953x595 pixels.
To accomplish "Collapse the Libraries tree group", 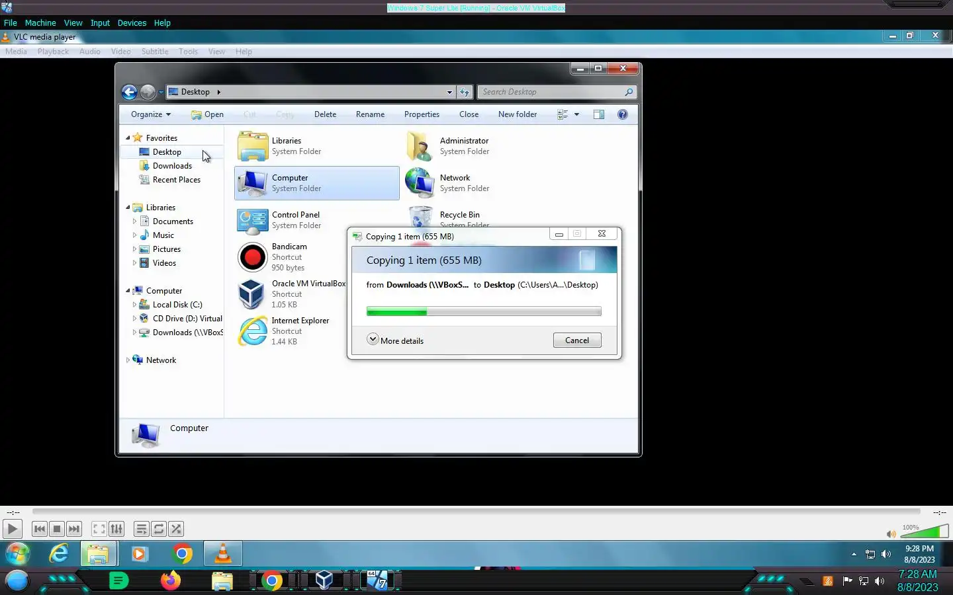I will point(128,207).
